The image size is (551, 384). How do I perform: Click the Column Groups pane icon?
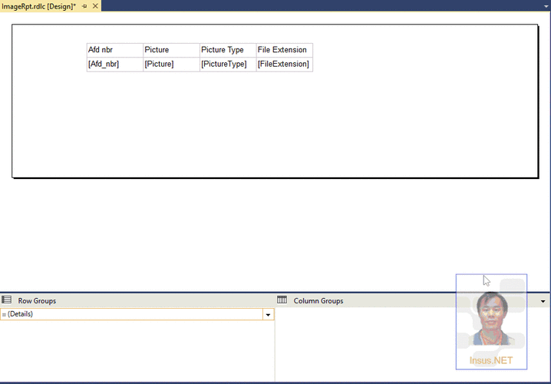click(282, 300)
